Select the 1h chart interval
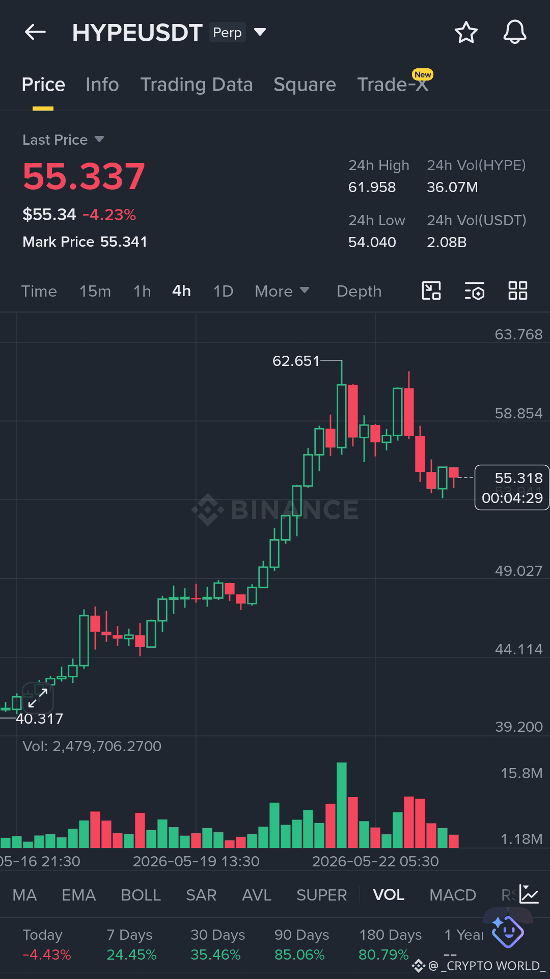 click(x=142, y=291)
